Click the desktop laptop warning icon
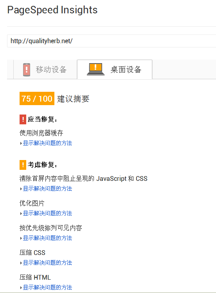The width and height of the screenshot is (216, 293). [95, 69]
